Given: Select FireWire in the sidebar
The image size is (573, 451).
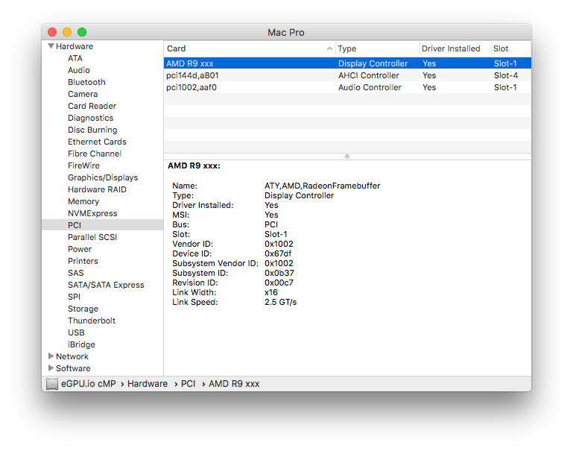Looking at the screenshot, I should coord(83,165).
